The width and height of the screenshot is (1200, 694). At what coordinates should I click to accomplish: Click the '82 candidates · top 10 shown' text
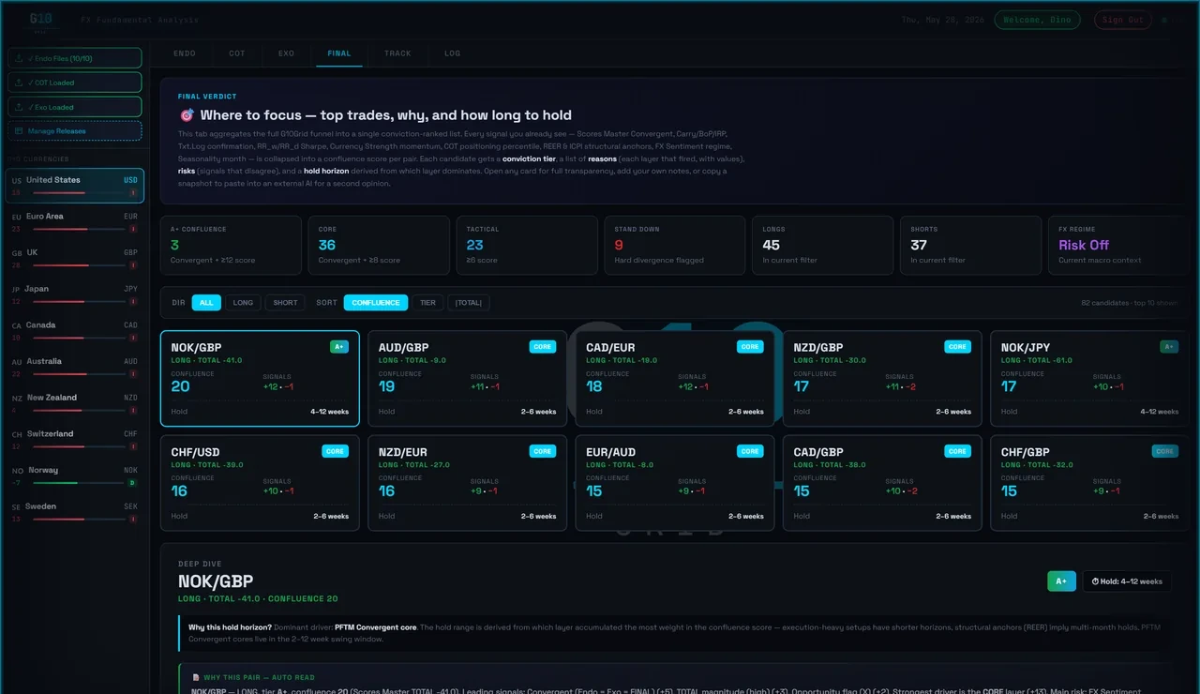point(1130,303)
